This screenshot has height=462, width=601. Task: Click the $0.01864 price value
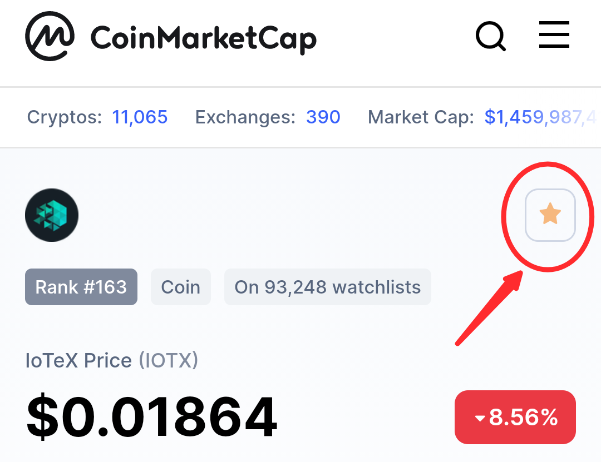[152, 416]
